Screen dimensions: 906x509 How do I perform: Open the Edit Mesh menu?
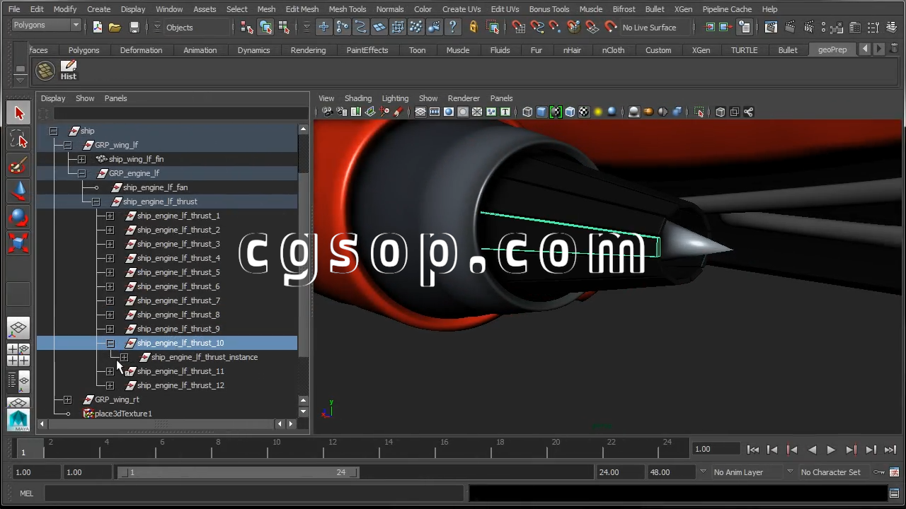tap(302, 9)
